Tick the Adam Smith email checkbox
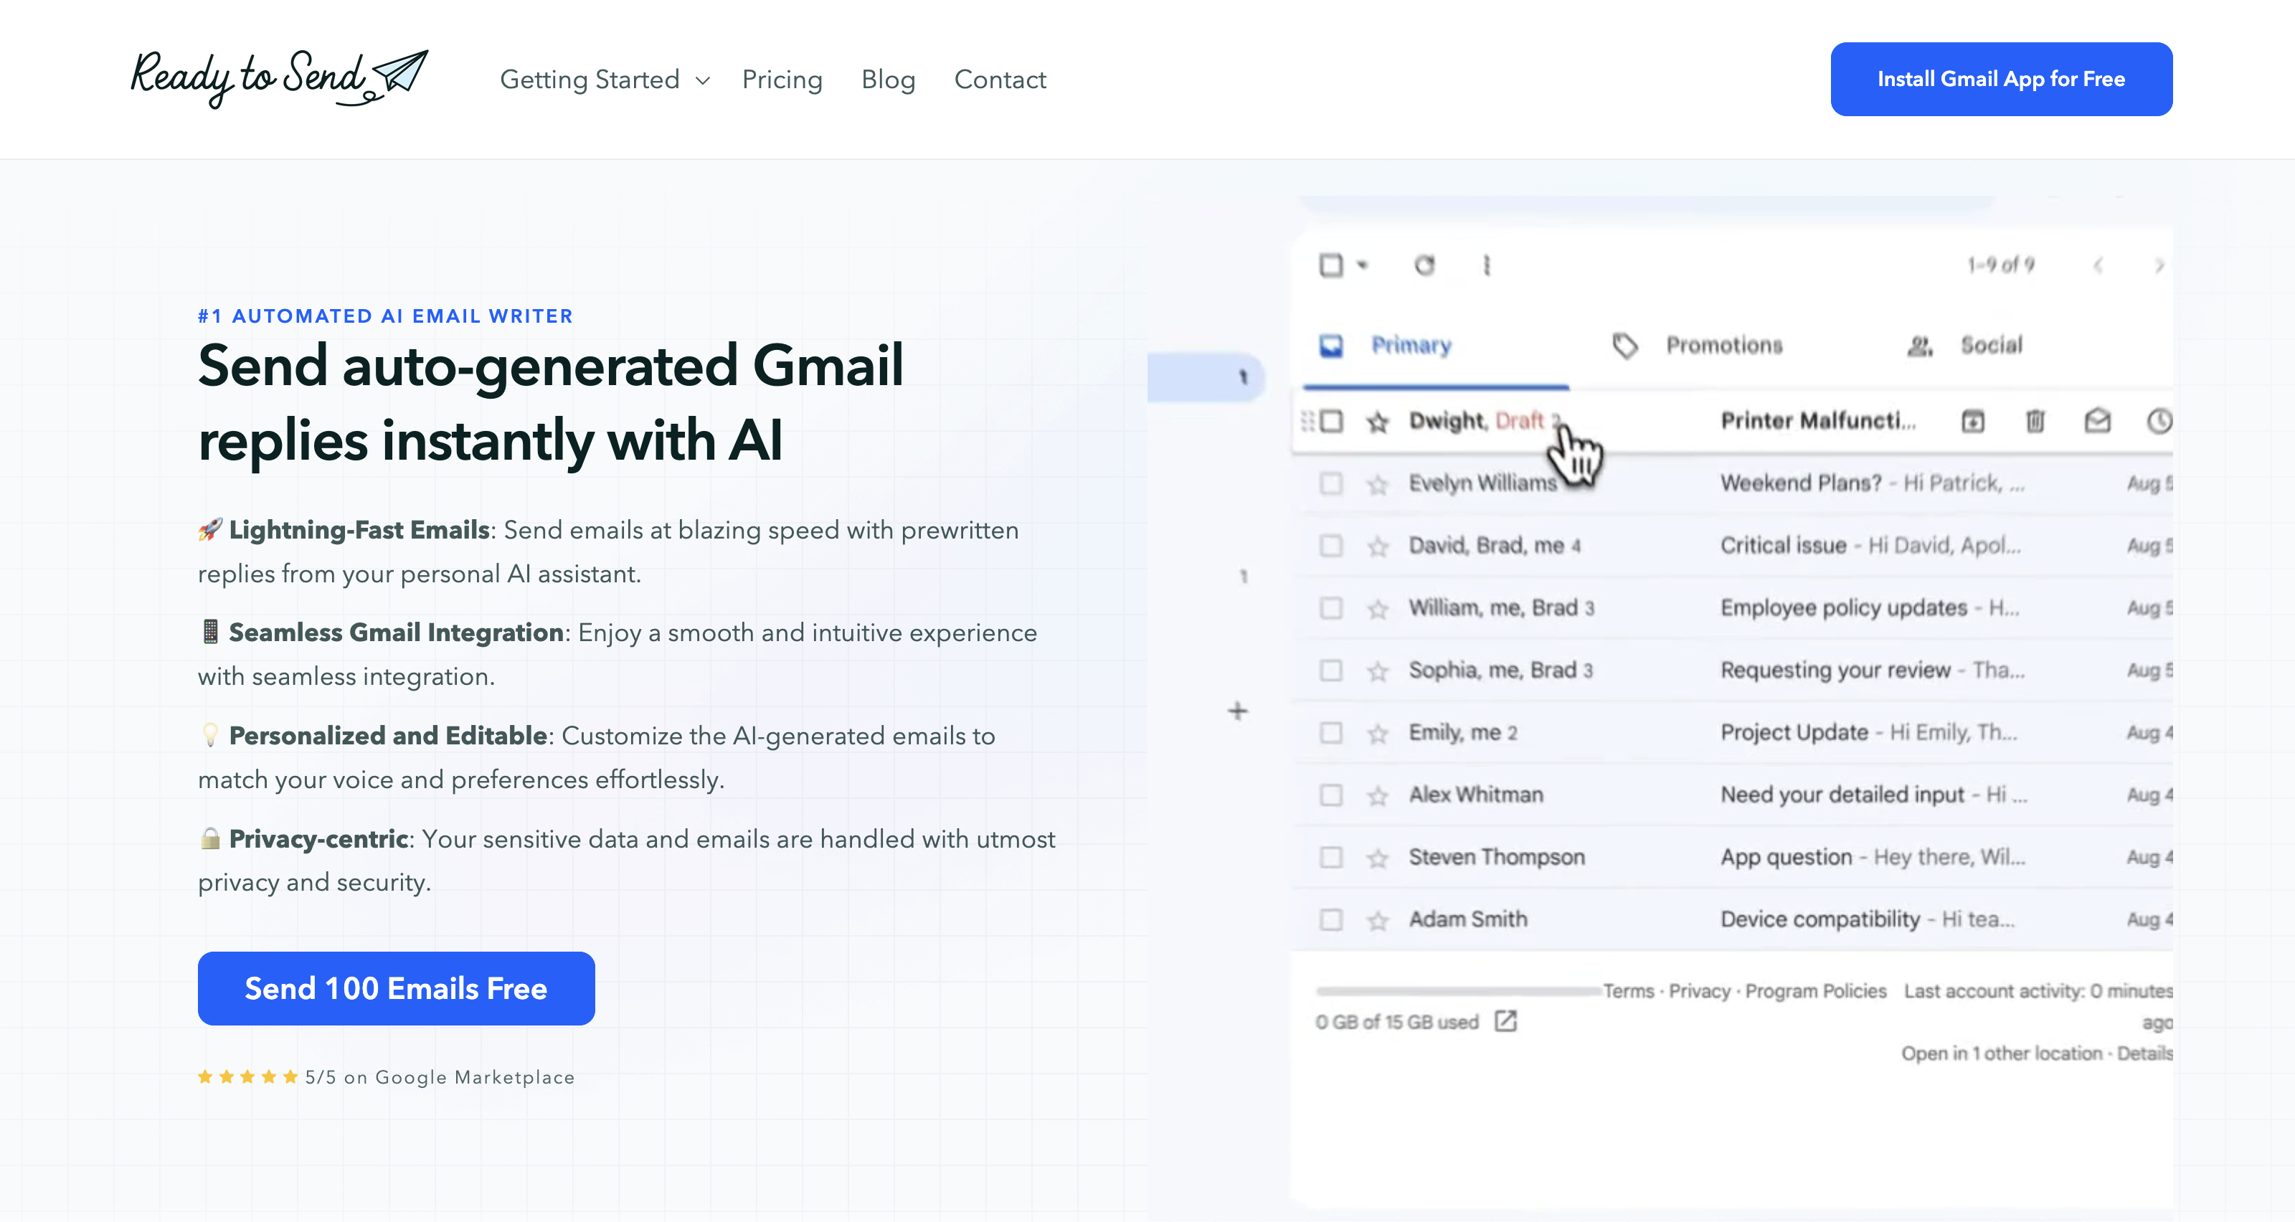Screen dimensions: 2295x1222 click(x=1331, y=919)
